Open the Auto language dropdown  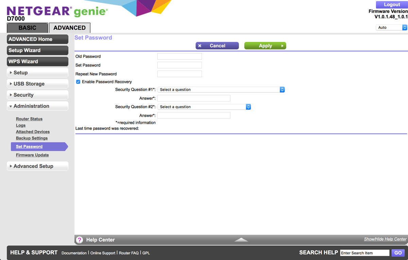tap(391, 27)
